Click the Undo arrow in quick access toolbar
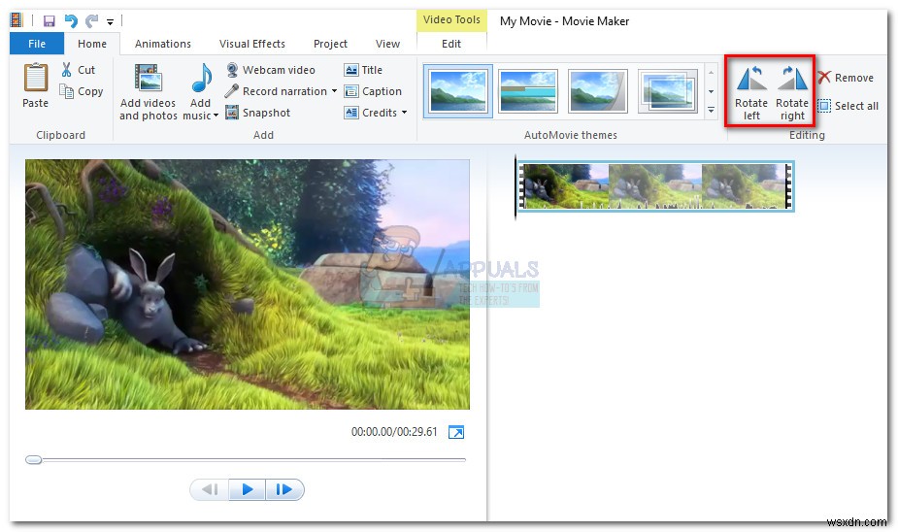This screenshot has width=898, height=532. point(71,21)
